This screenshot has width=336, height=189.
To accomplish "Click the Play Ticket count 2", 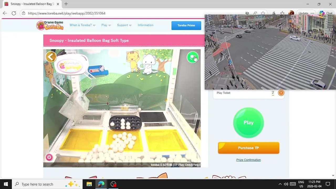I will (x=273, y=93).
